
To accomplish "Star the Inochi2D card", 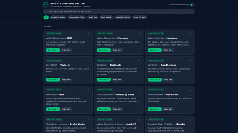I will pos(139,120).
